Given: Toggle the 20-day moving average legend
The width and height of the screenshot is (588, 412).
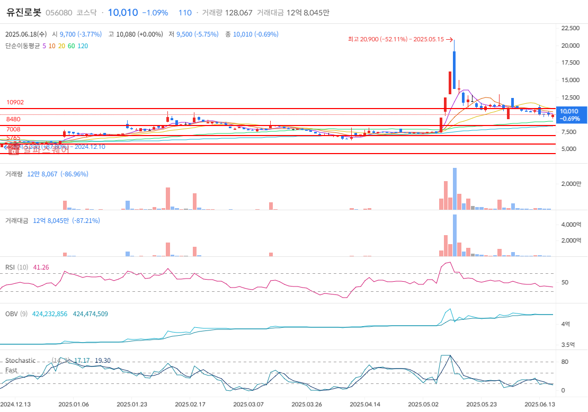Looking at the screenshot, I should pos(61,46).
